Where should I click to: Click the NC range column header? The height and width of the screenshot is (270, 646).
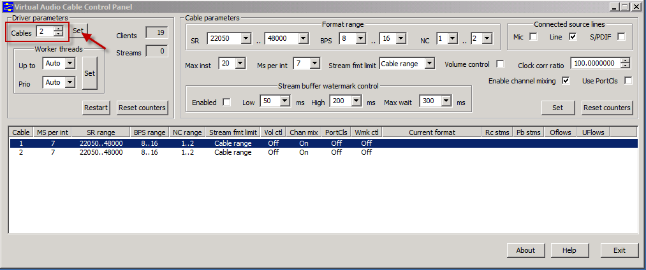187,132
